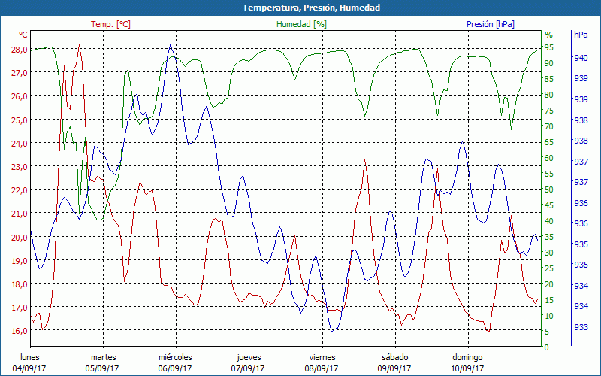Select the sábado day label

(x=394, y=357)
